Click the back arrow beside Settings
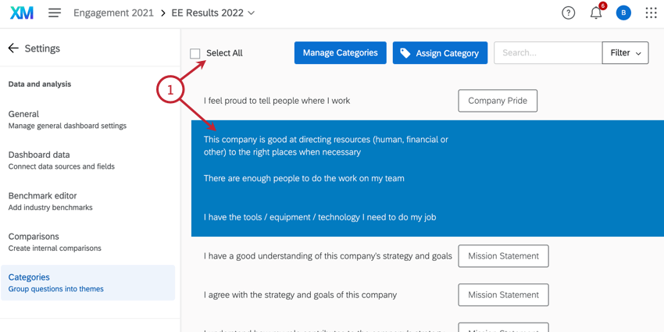 coord(13,48)
